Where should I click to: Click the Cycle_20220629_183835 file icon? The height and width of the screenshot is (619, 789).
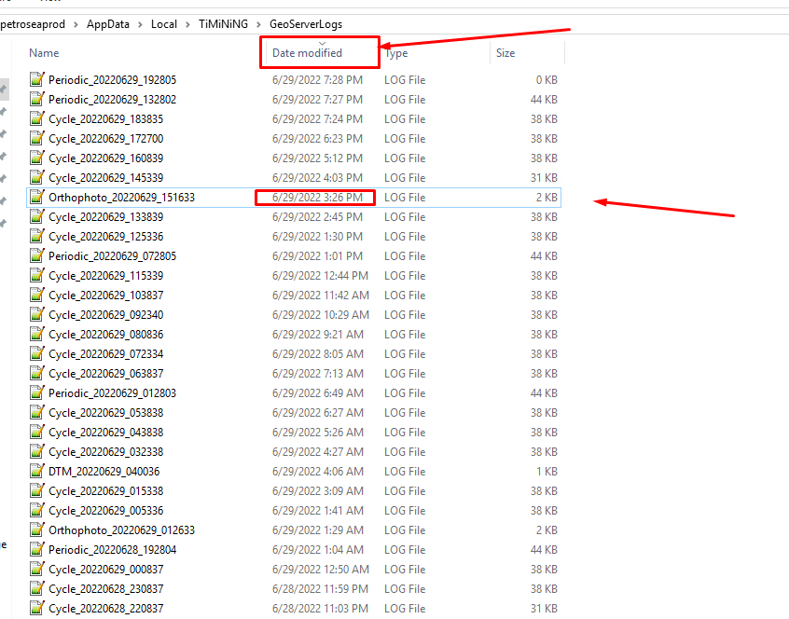pyautogui.click(x=37, y=119)
